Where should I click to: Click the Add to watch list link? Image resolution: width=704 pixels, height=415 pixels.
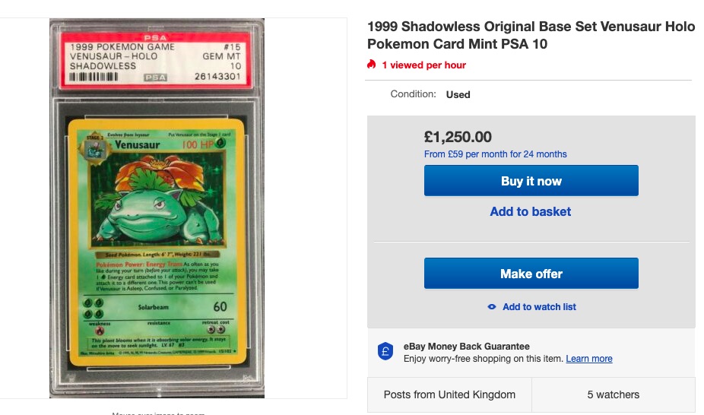(x=539, y=307)
